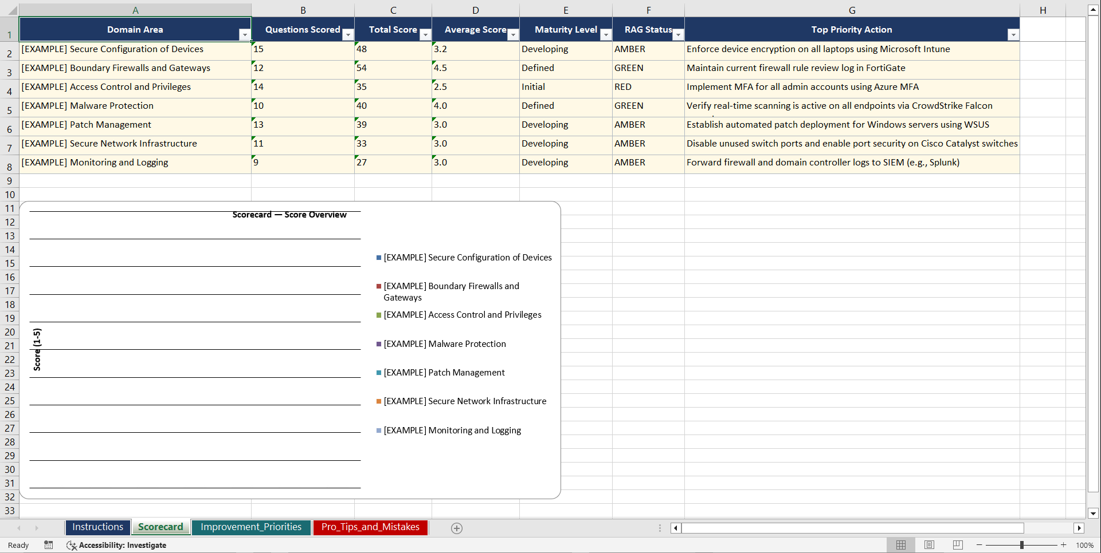The height and width of the screenshot is (553, 1101).
Task: Zoom out using the minus icon
Action: pos(979,545)
